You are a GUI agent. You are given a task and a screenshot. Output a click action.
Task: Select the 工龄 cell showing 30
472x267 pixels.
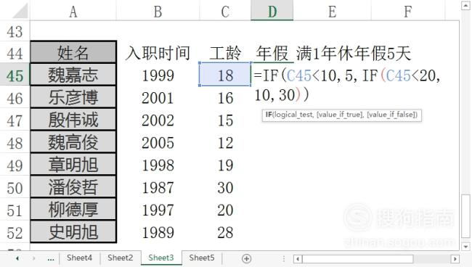pyautogui.click(x=225, y=188)
